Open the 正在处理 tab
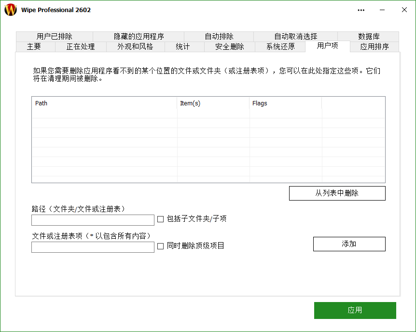Screen dimensions: 416x332 point(80,47)
